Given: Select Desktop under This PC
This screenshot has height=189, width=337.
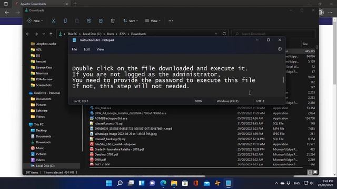Looking at the screenshot, I should tap(41, 130).
